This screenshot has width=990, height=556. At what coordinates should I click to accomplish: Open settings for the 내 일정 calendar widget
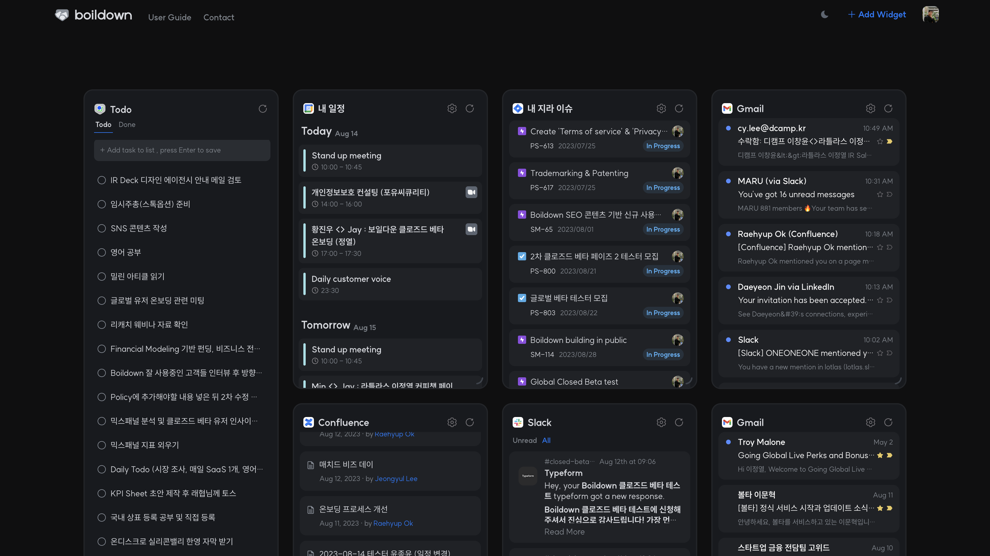click(452, 108)
